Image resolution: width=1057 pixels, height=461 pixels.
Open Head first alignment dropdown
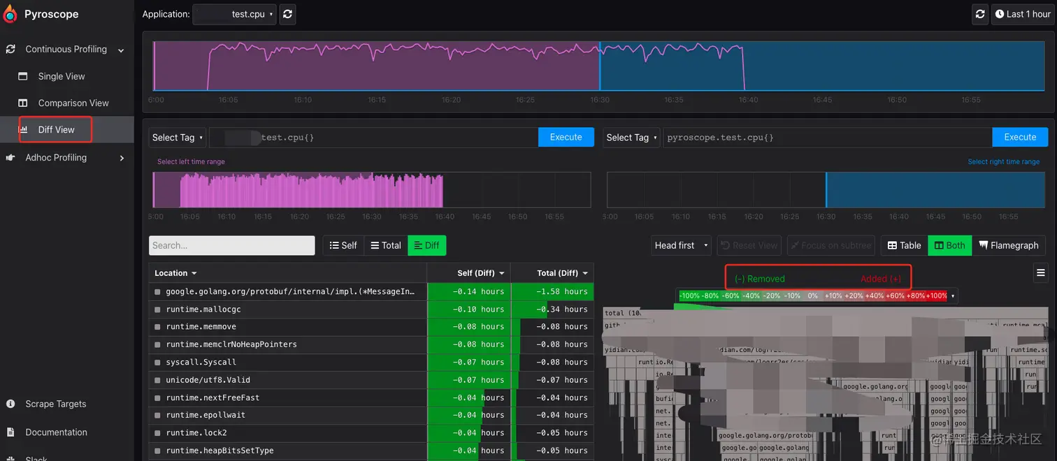pyautogui.click(x=680, y=245)
